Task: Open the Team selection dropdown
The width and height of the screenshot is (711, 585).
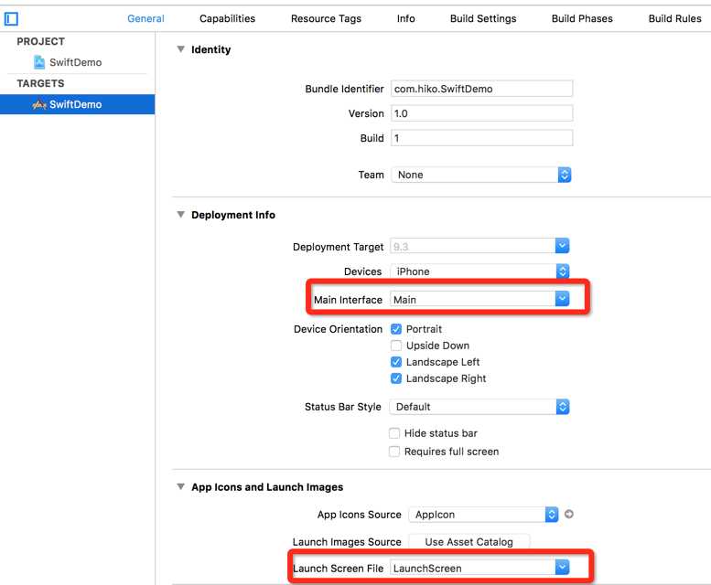Action: 564,175
